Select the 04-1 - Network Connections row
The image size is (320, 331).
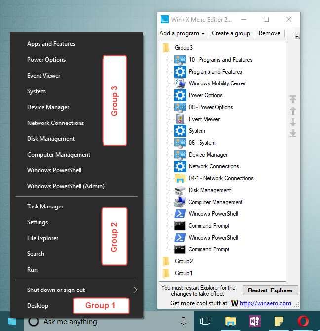coord(221,178)
